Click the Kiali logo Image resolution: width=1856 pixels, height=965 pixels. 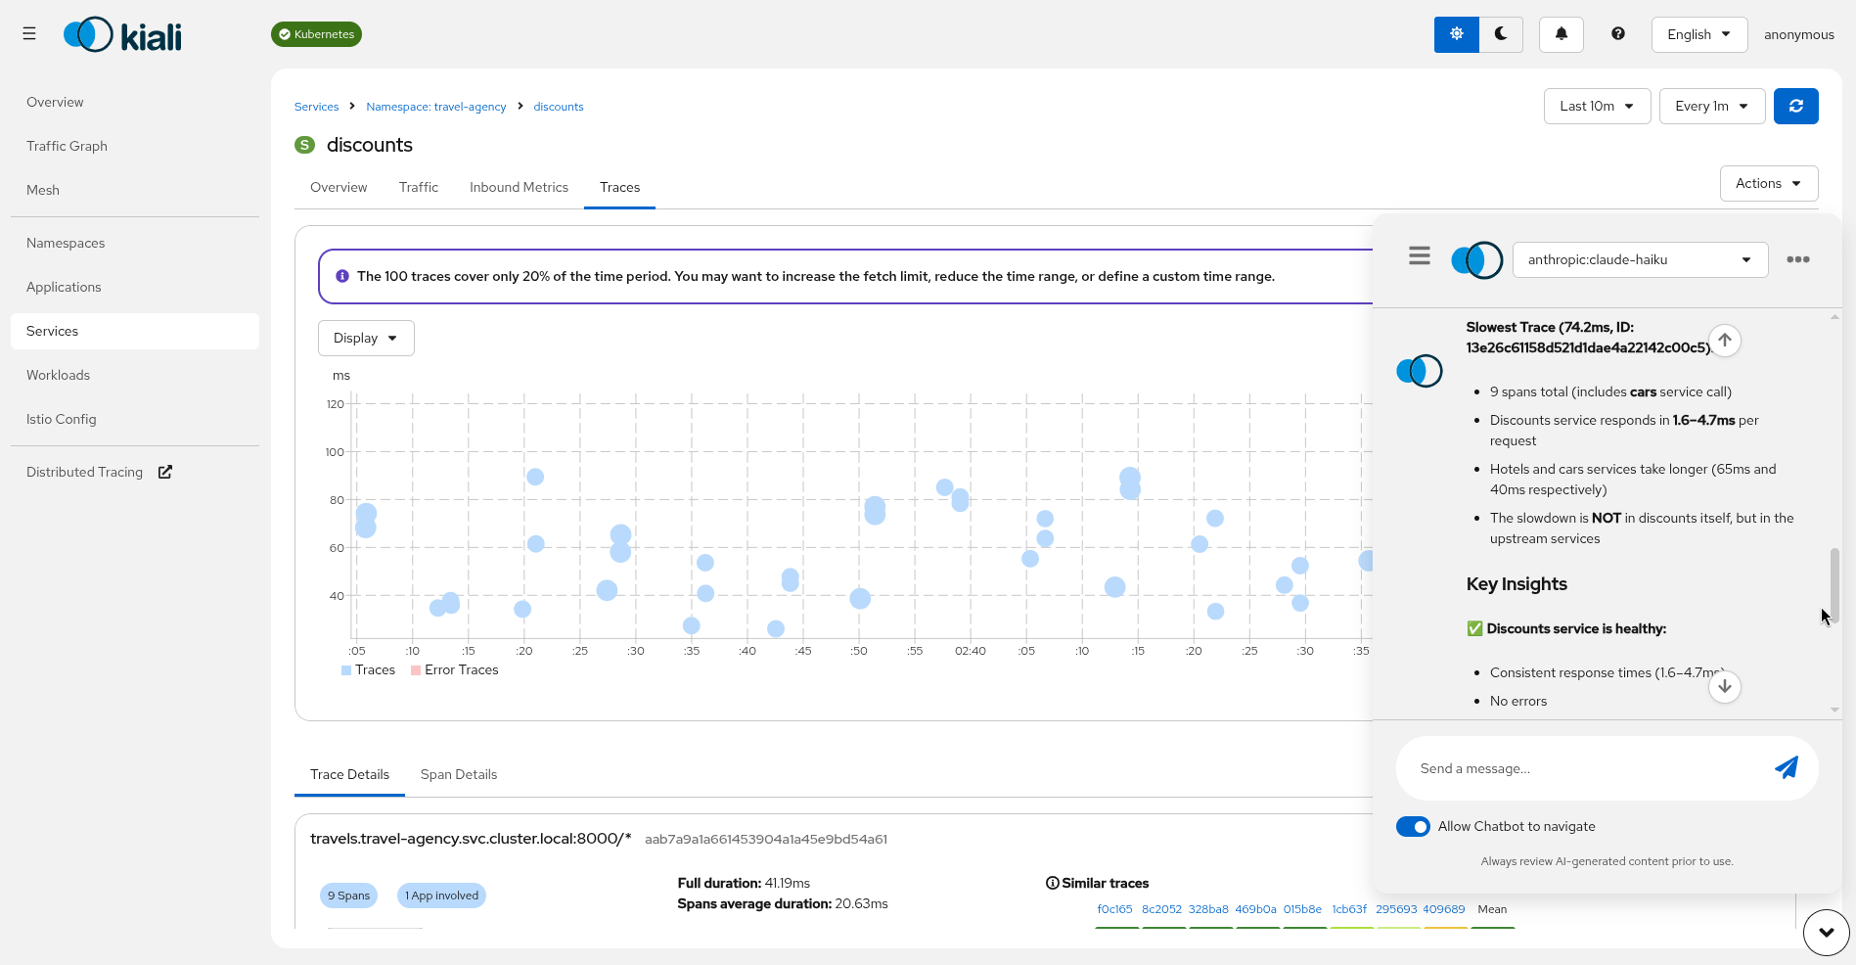coord(122,35)
